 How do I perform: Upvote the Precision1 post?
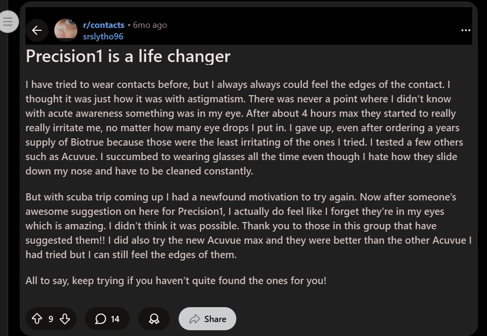tap(37, 319)
